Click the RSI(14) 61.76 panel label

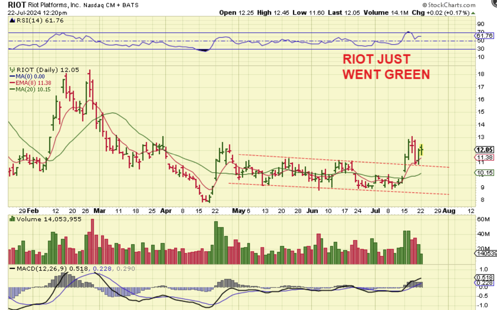(40, 20)
